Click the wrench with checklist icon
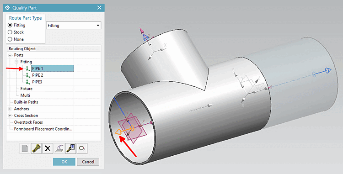This screenshot has height=174, width=343. (x=70, y=148)
